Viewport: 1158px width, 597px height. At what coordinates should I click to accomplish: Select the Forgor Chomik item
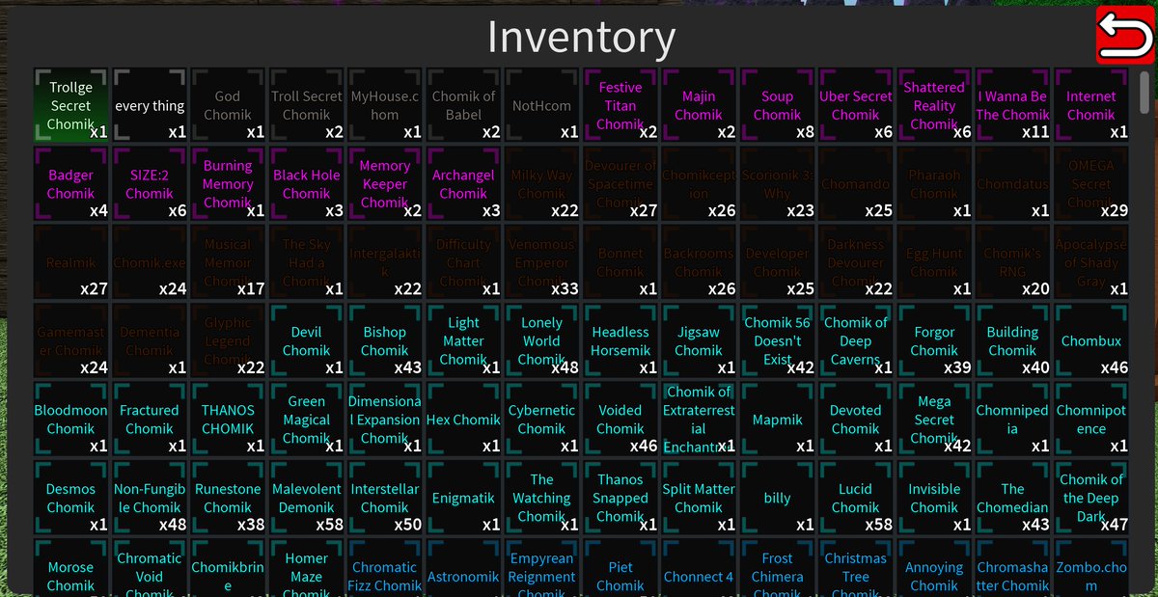coord(934,340)
